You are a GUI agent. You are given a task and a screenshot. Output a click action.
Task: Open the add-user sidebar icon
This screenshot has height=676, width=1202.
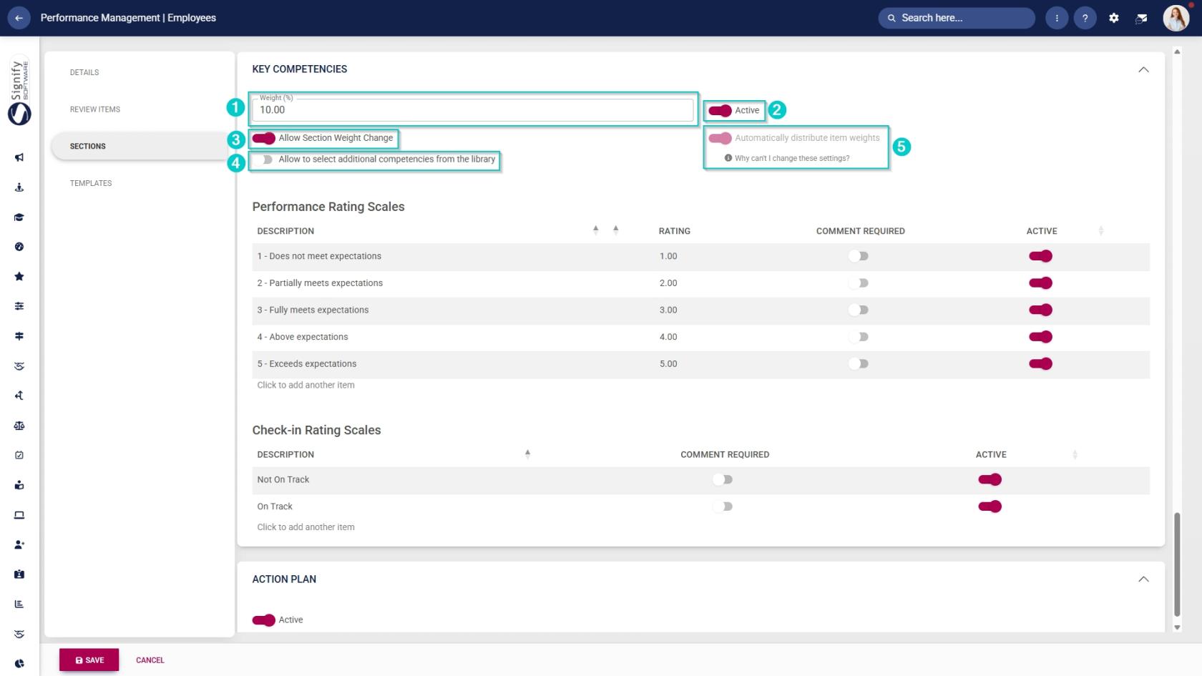click(19, 544)
